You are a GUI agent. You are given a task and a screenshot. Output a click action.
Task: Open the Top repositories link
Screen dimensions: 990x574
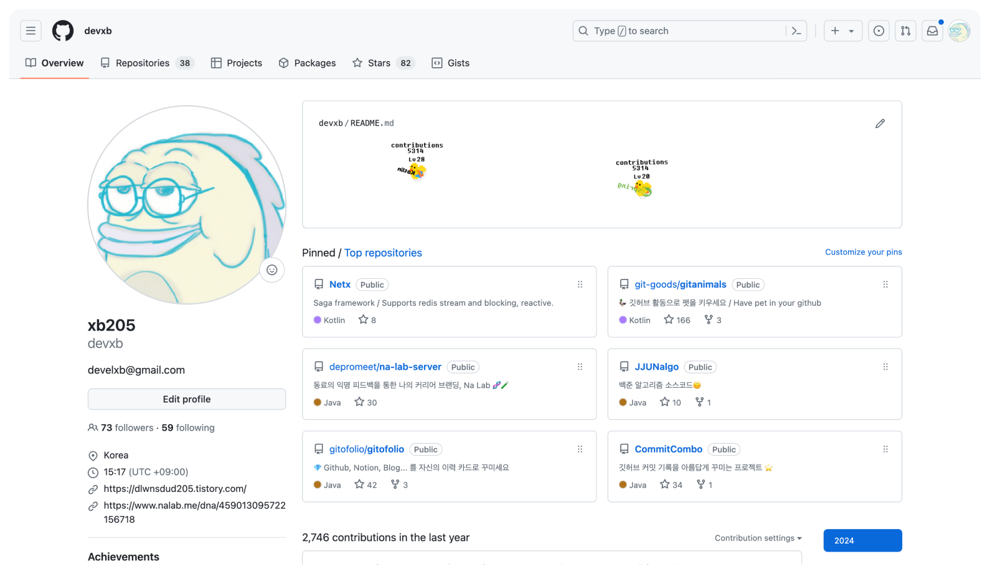(x=383, y=253)
